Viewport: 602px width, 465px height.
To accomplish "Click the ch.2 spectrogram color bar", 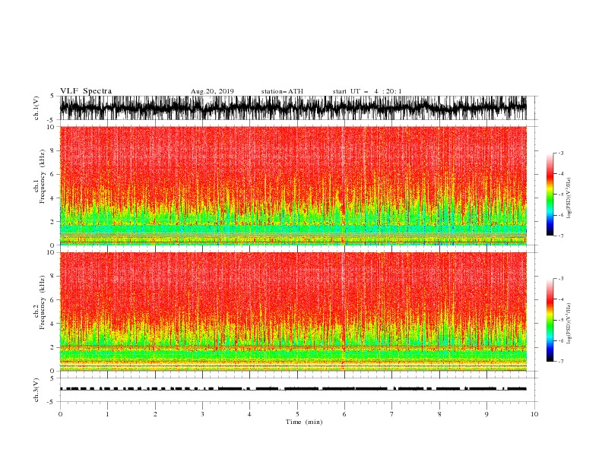I will [550, 320].
